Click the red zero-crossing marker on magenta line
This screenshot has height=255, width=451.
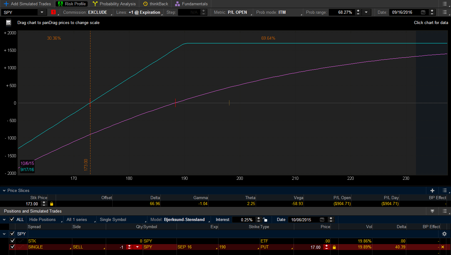[175, 103]
